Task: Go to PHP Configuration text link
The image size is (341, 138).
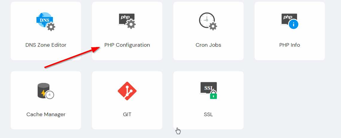Action: 127,45
